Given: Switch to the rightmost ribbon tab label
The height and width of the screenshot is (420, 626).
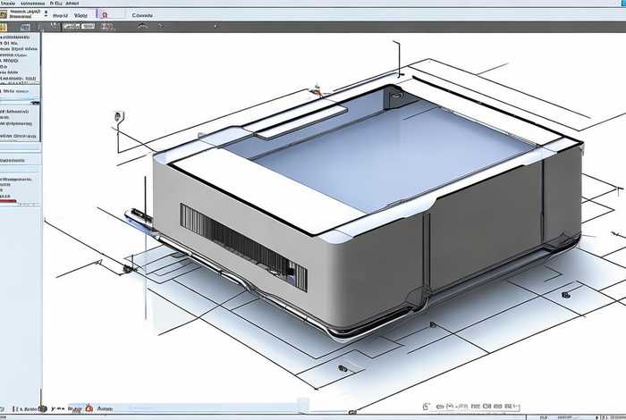Looking at the screenshot, I should pos(141,15).
